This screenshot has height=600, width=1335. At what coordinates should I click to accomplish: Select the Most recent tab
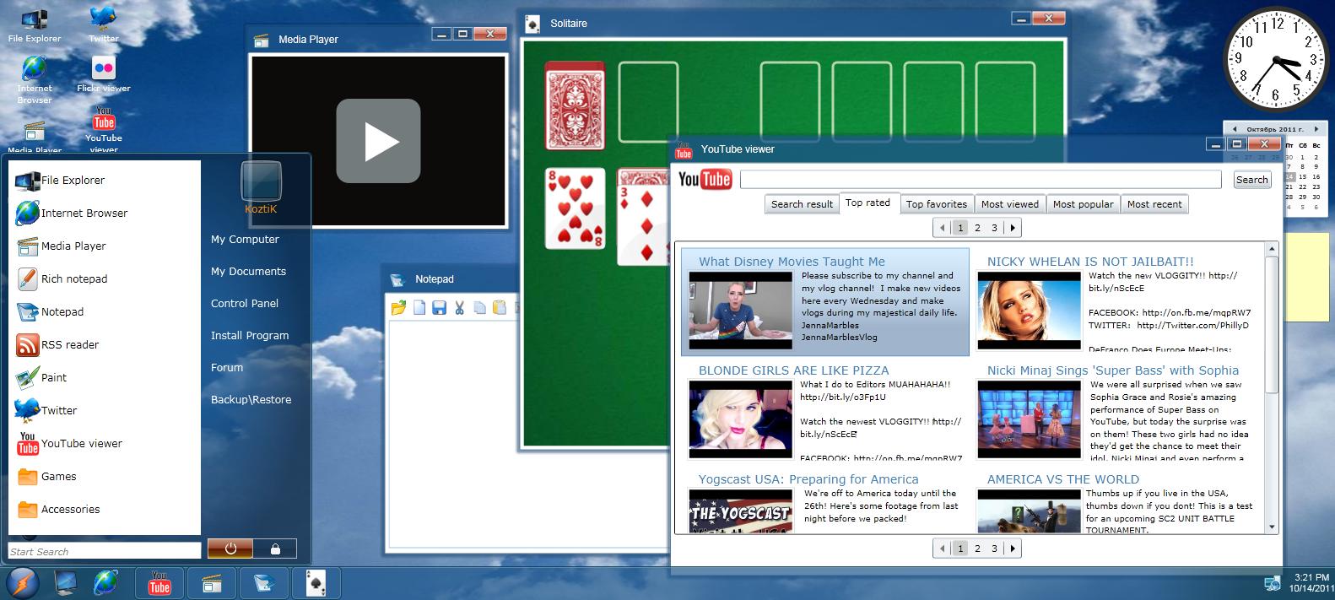(x=1154, y=204)
